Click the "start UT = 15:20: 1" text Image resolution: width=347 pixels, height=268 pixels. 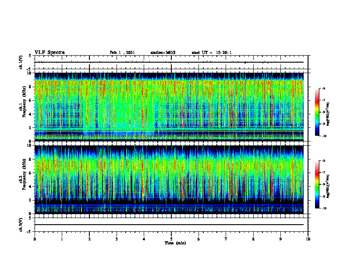212,53
